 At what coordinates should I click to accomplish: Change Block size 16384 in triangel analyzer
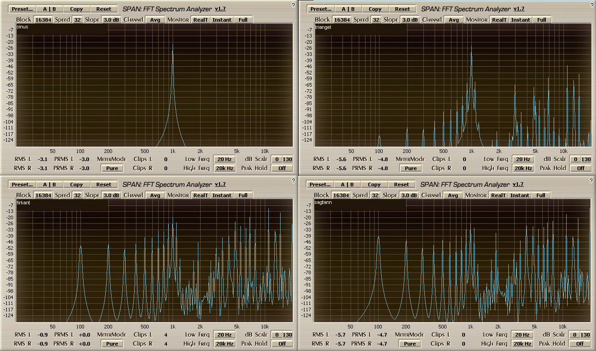(342, 20)
